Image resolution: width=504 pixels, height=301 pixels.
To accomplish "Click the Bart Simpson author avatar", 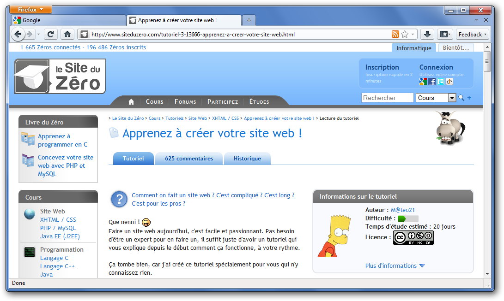I will click(334, 235).
